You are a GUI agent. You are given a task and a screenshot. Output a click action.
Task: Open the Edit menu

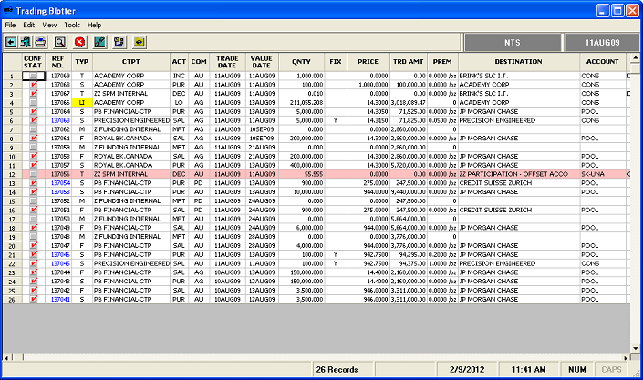(x=28, y=25)
